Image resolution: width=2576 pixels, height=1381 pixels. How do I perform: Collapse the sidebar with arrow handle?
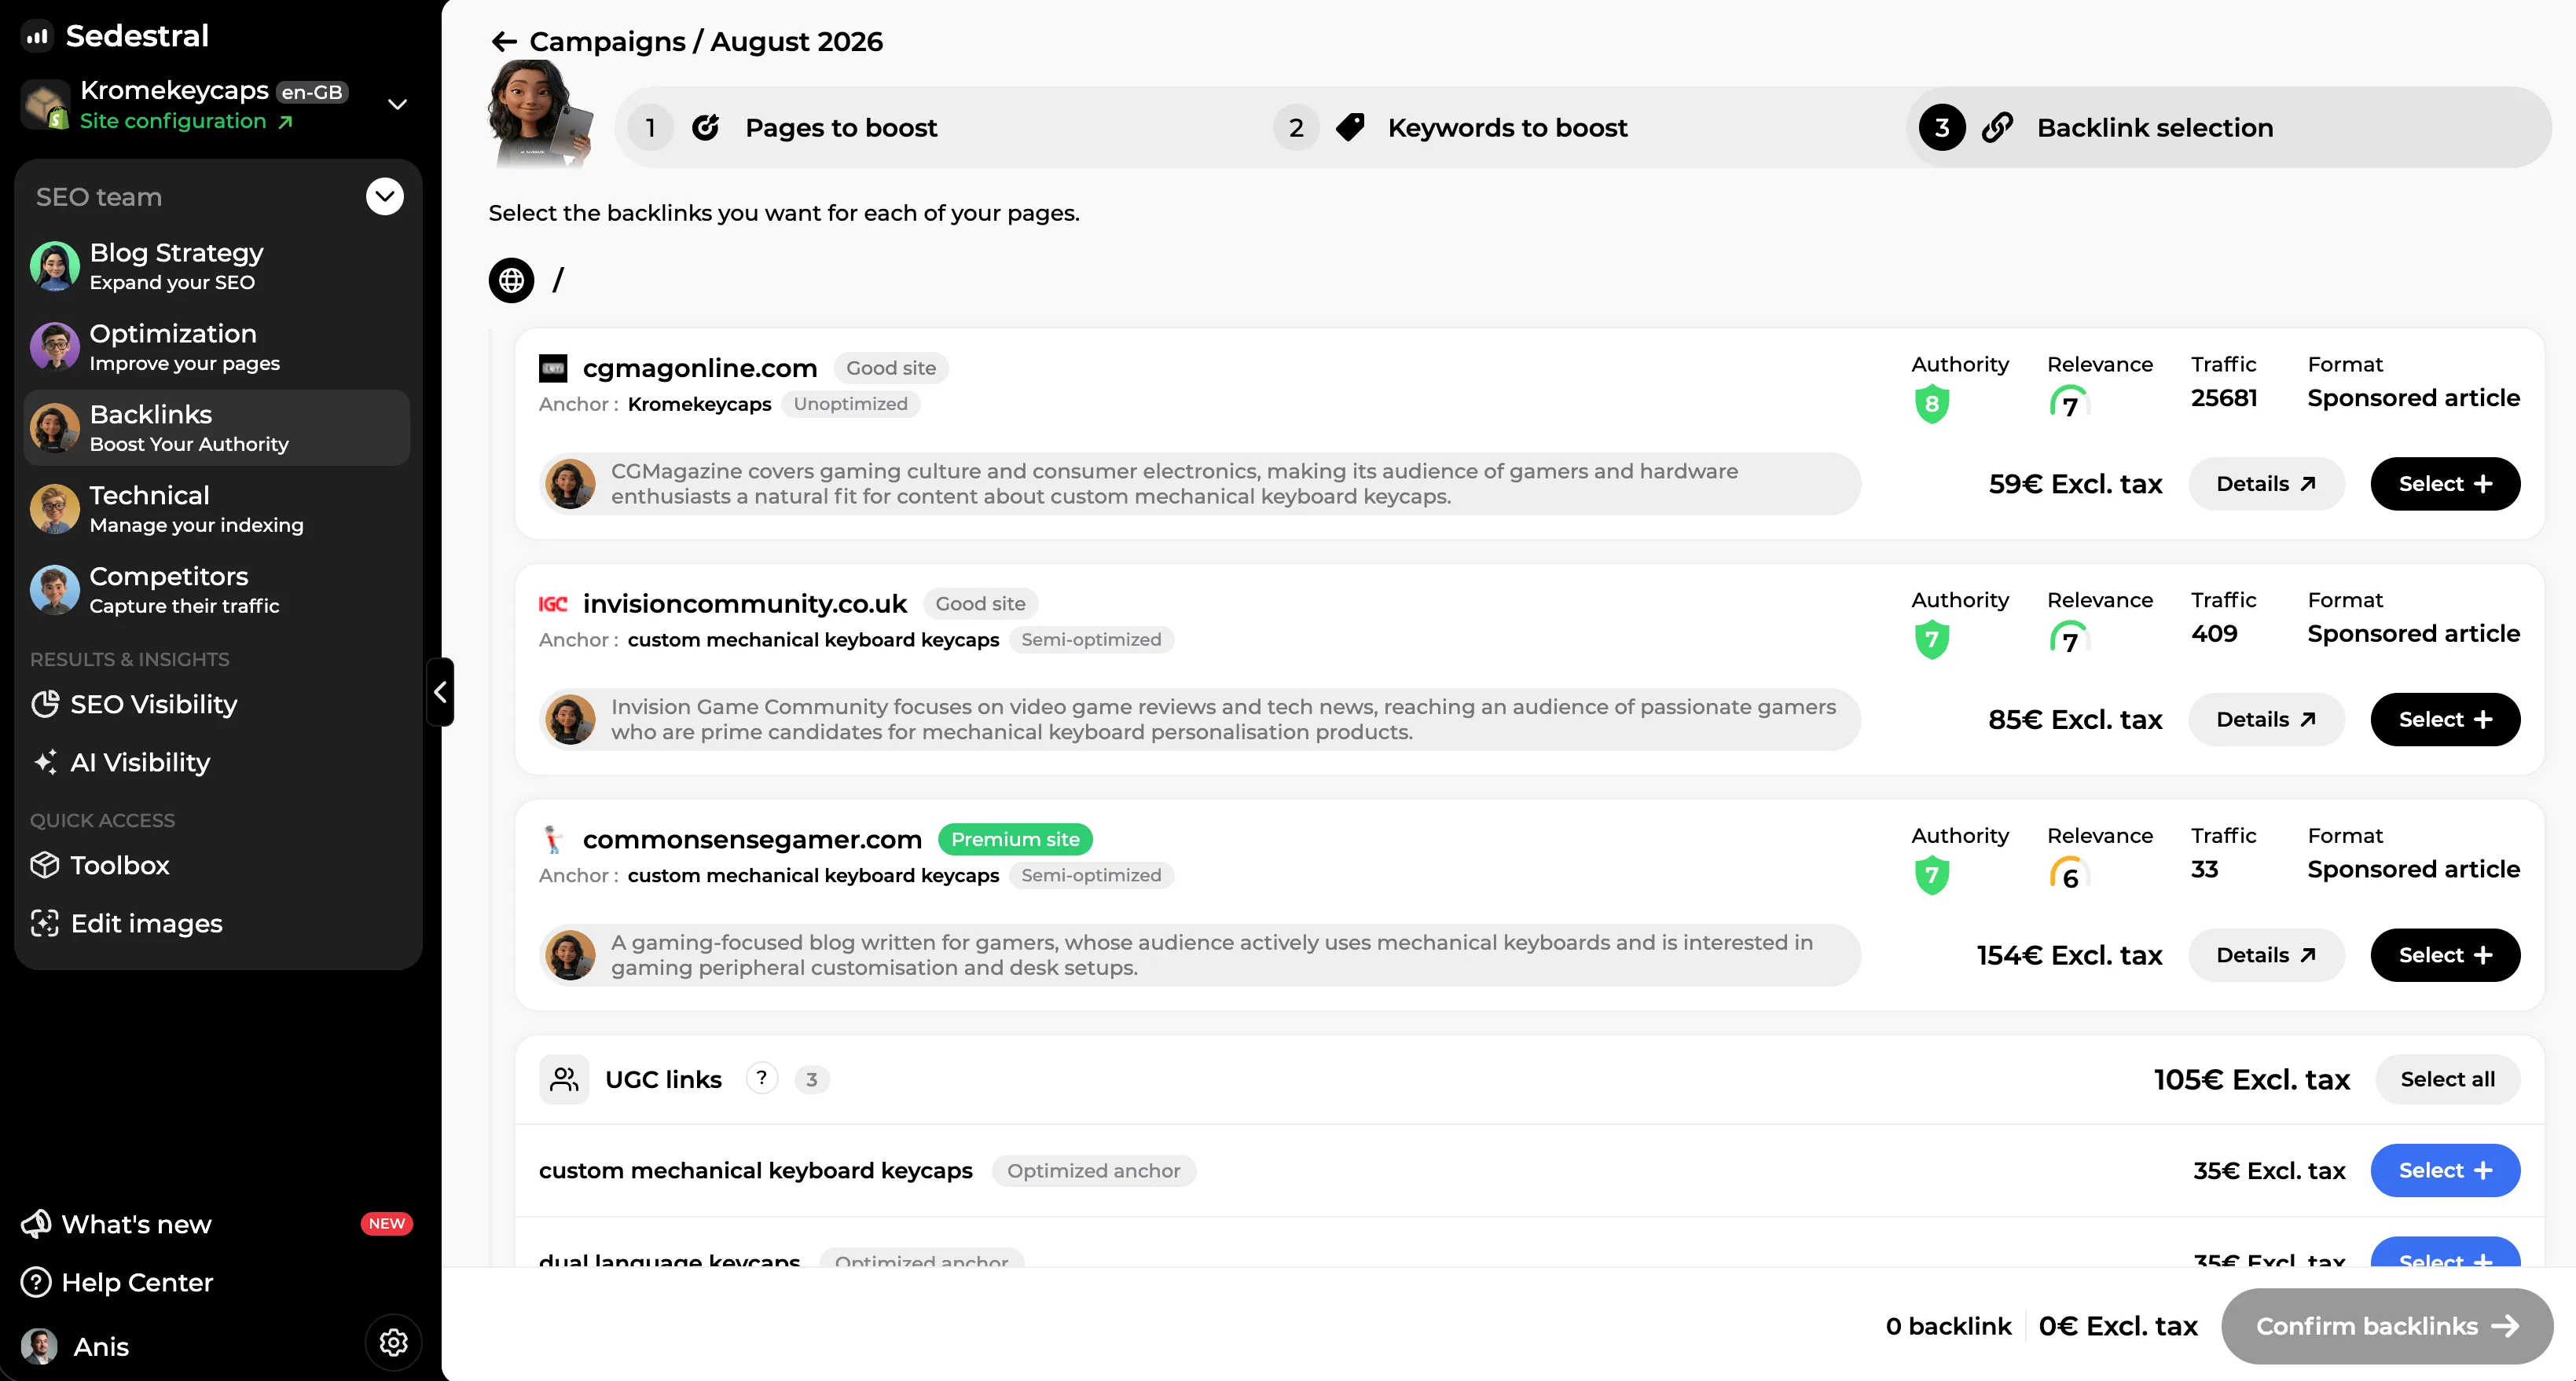pos(440,691)
